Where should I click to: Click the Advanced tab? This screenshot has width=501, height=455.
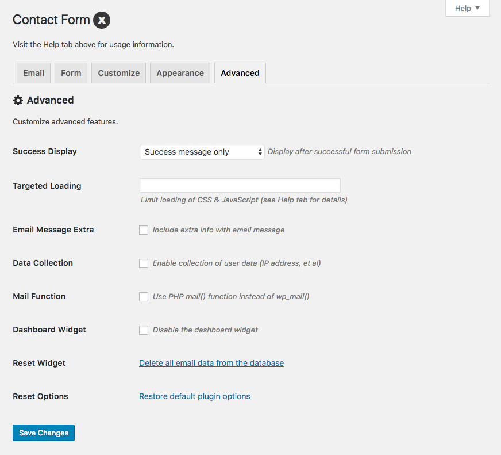(240, 73)
